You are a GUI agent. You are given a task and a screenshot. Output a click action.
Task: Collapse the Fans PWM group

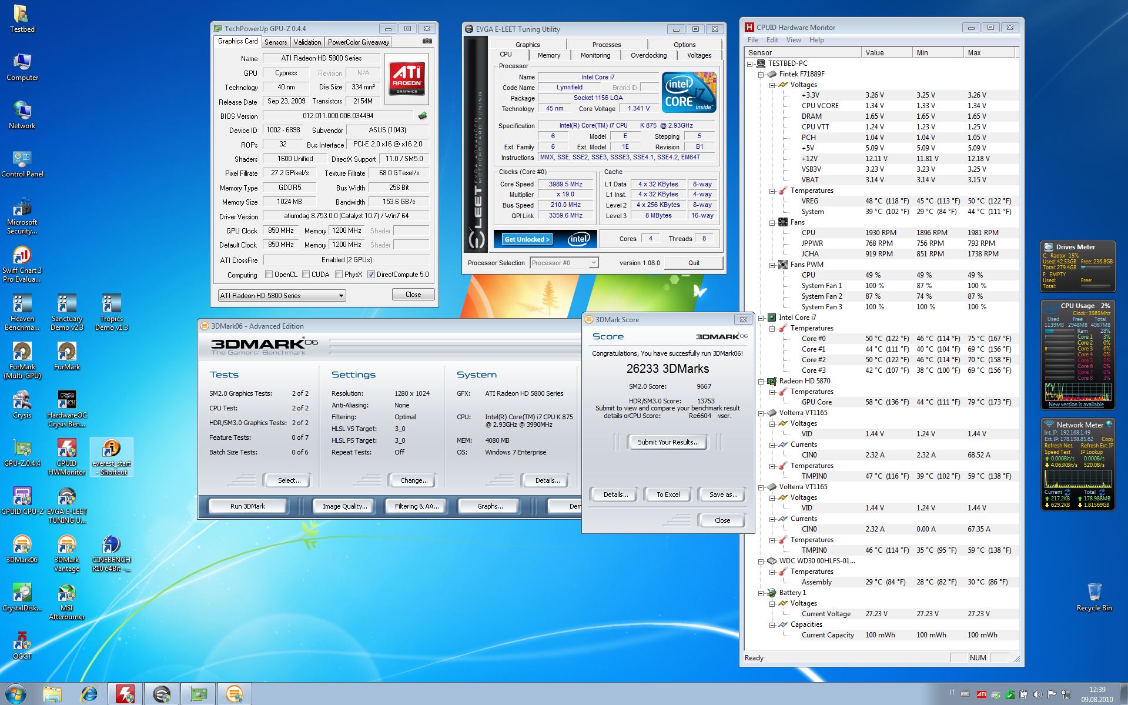click(x=772, y=265)
